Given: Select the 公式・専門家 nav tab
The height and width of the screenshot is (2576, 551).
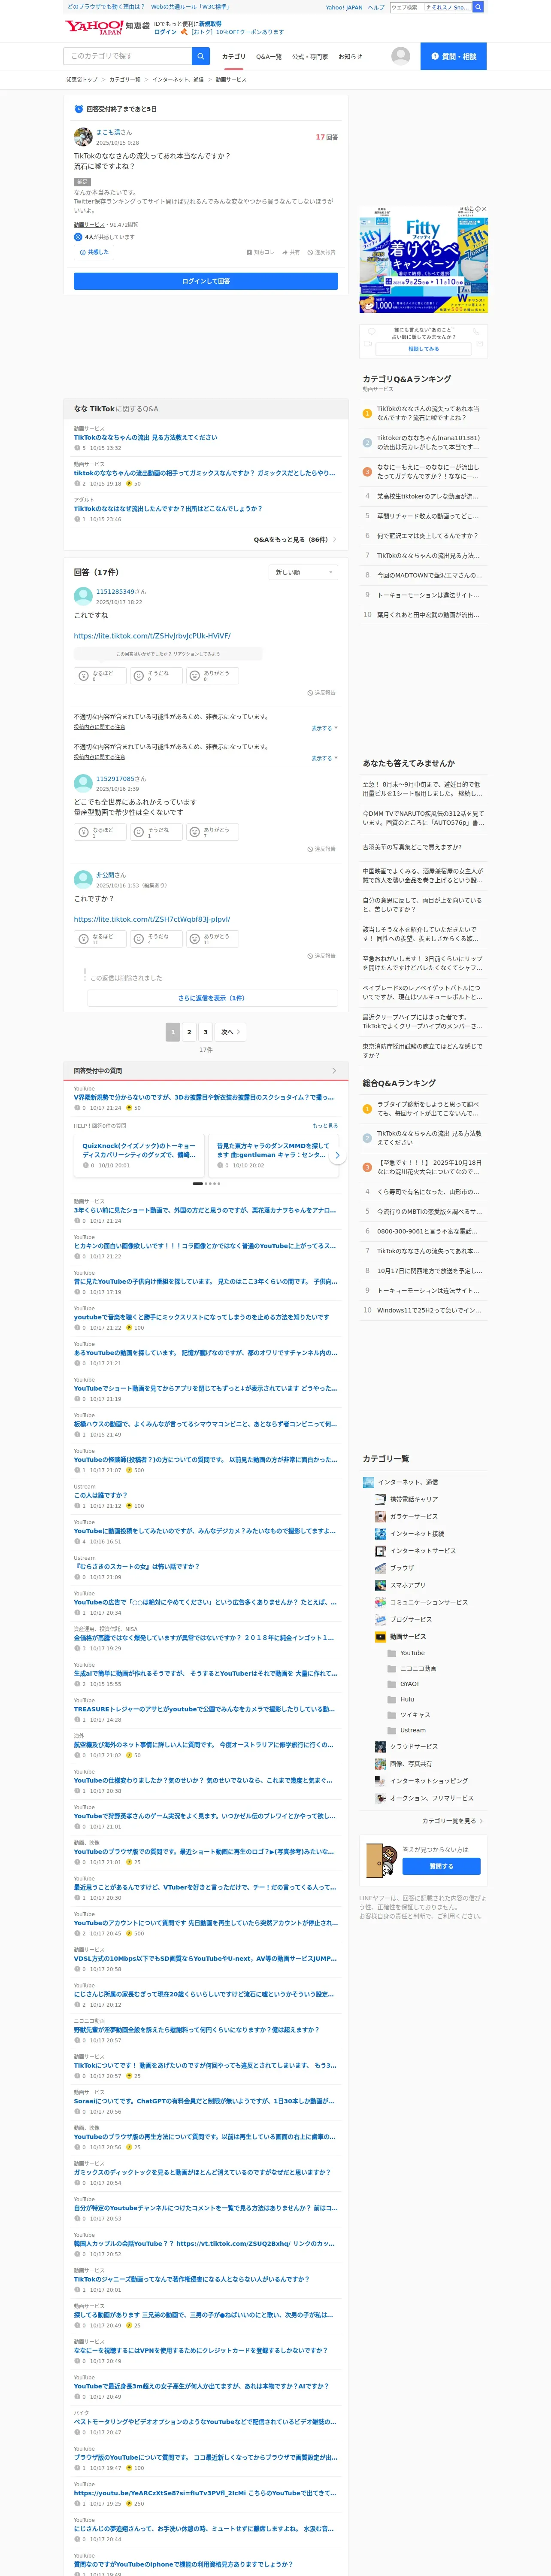Looking at the screenshot, I should (x=310, y=57).
